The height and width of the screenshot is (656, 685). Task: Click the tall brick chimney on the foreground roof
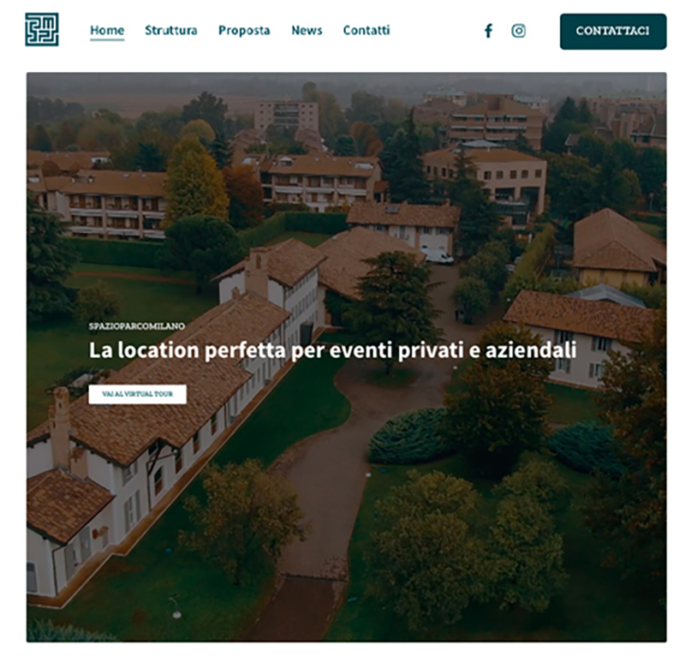click(x=60, y=428)
